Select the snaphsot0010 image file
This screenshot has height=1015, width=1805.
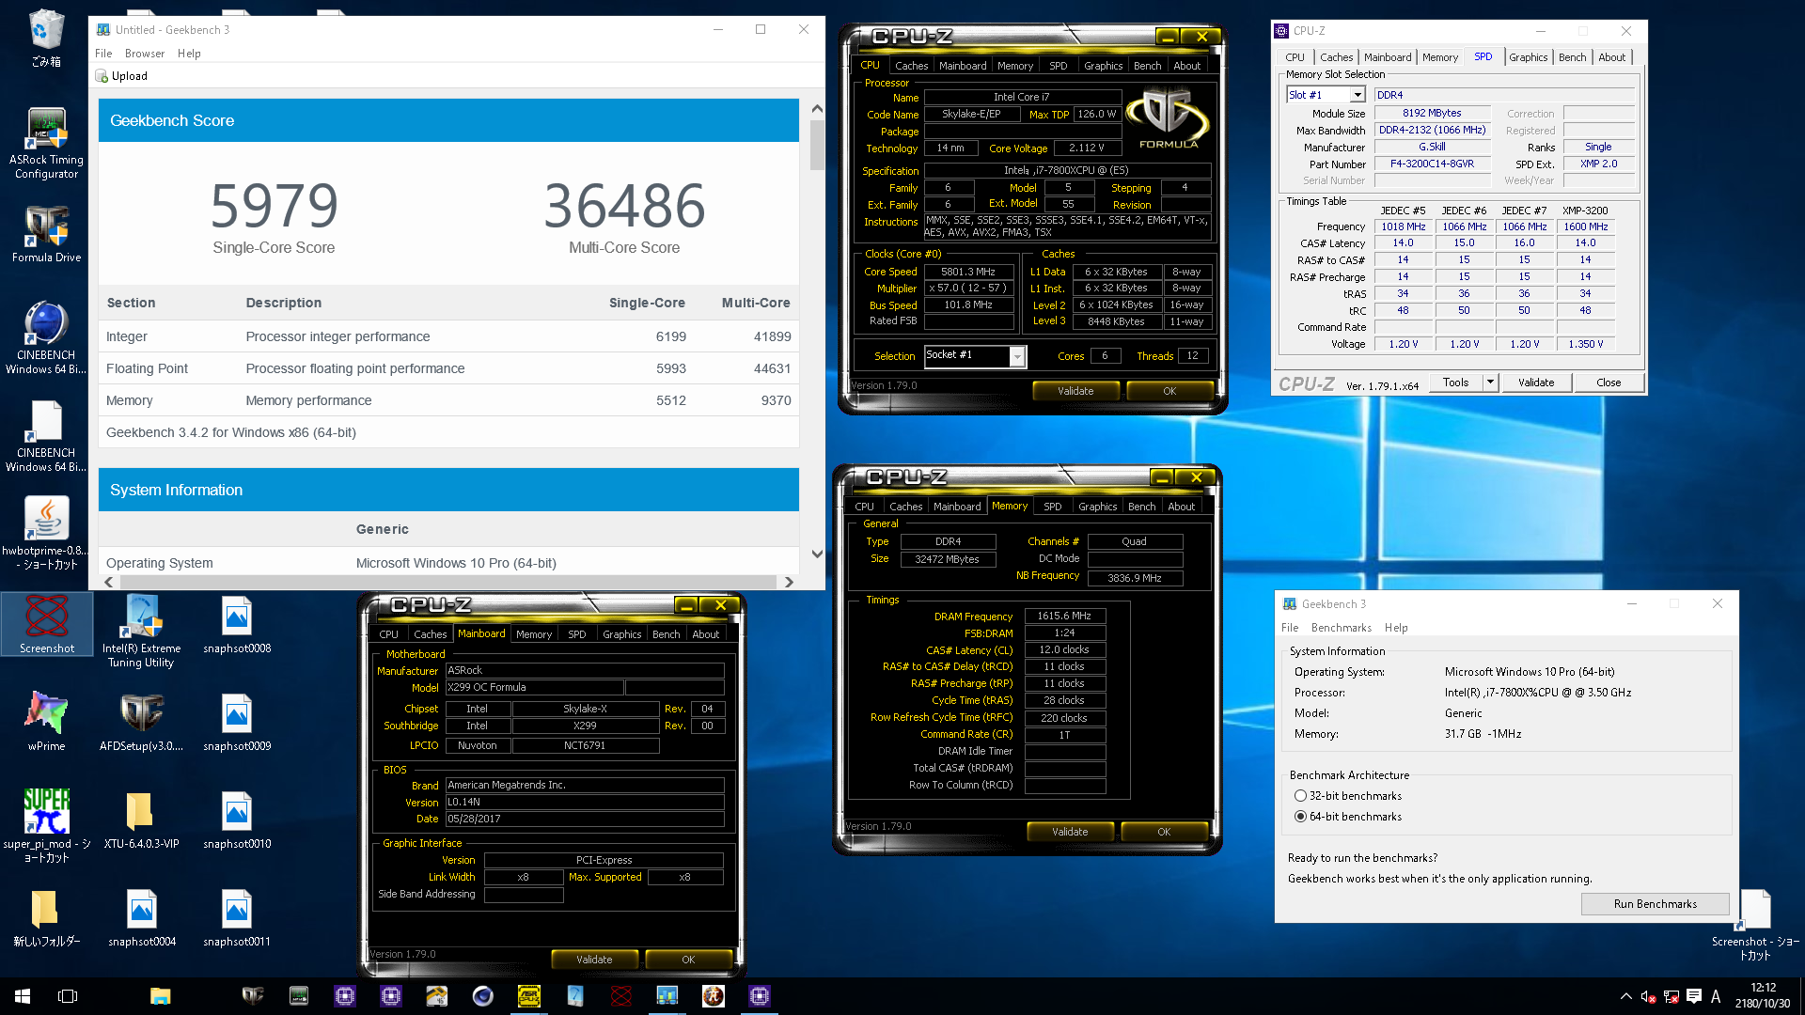(x=237, y=820)
